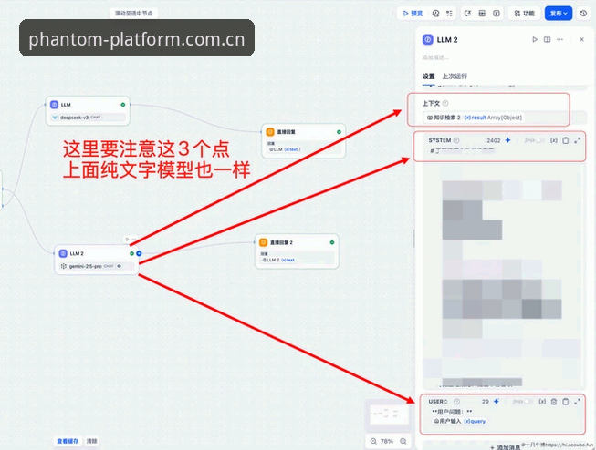Copy the USER prompt with the clipboard icon
Screen dimensions: 596x450
pyautogui.click(x=566, y=402)
